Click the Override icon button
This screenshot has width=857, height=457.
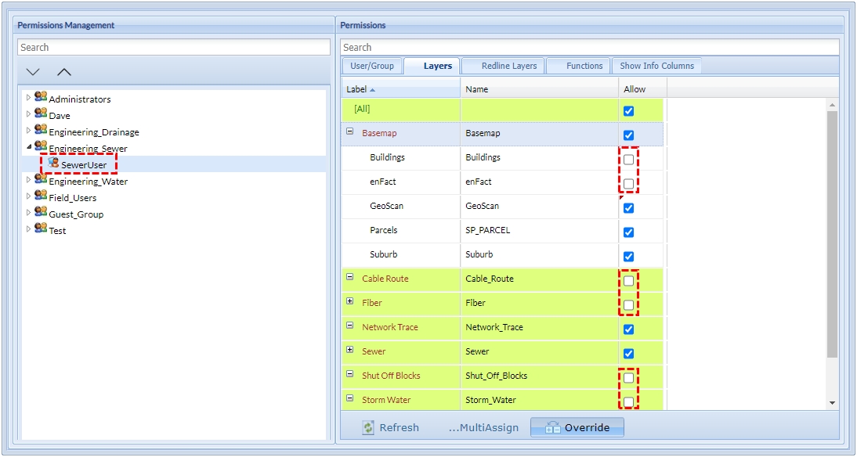553,428
